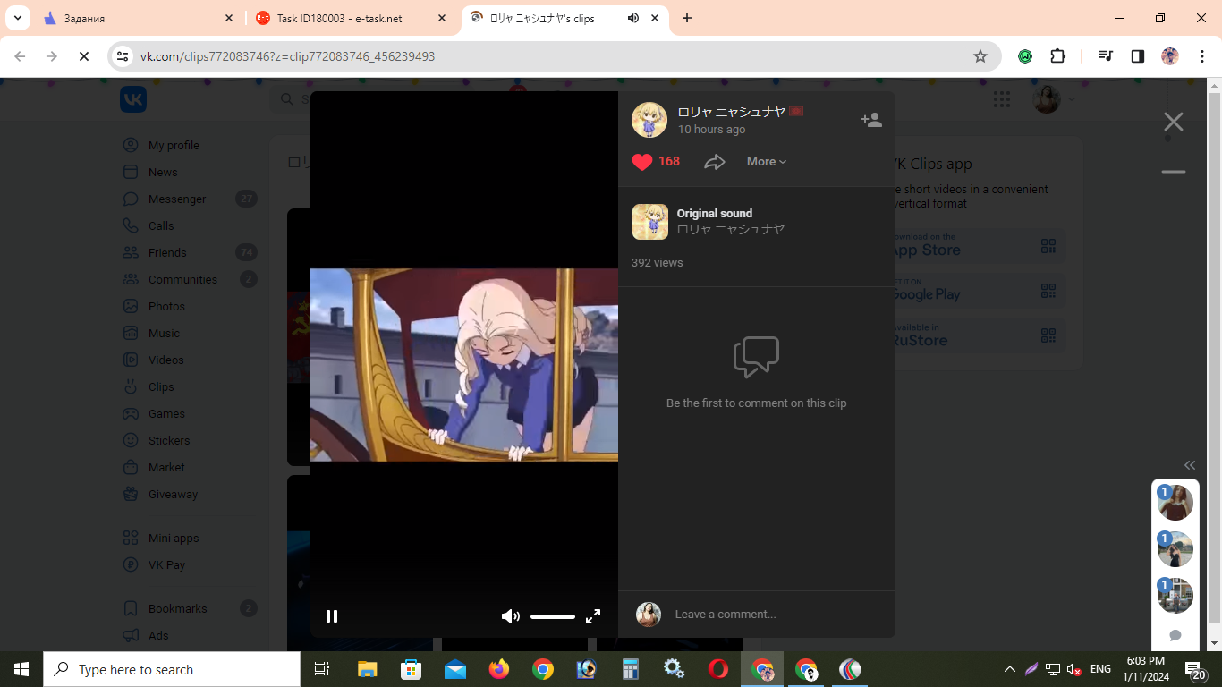Like the clip with heart icon
This screenshot has height=687, width=1222.
click(642, 162)
